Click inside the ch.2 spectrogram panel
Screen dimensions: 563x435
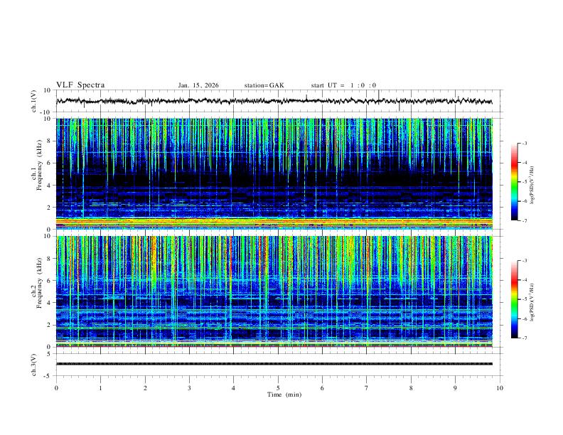(274, 291)
